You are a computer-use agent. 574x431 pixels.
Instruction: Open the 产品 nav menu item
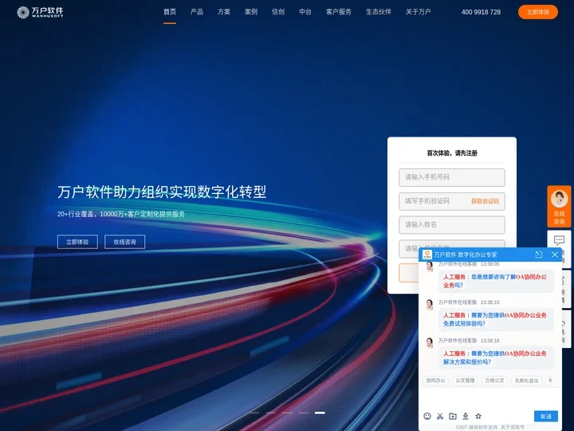point(197,12)
